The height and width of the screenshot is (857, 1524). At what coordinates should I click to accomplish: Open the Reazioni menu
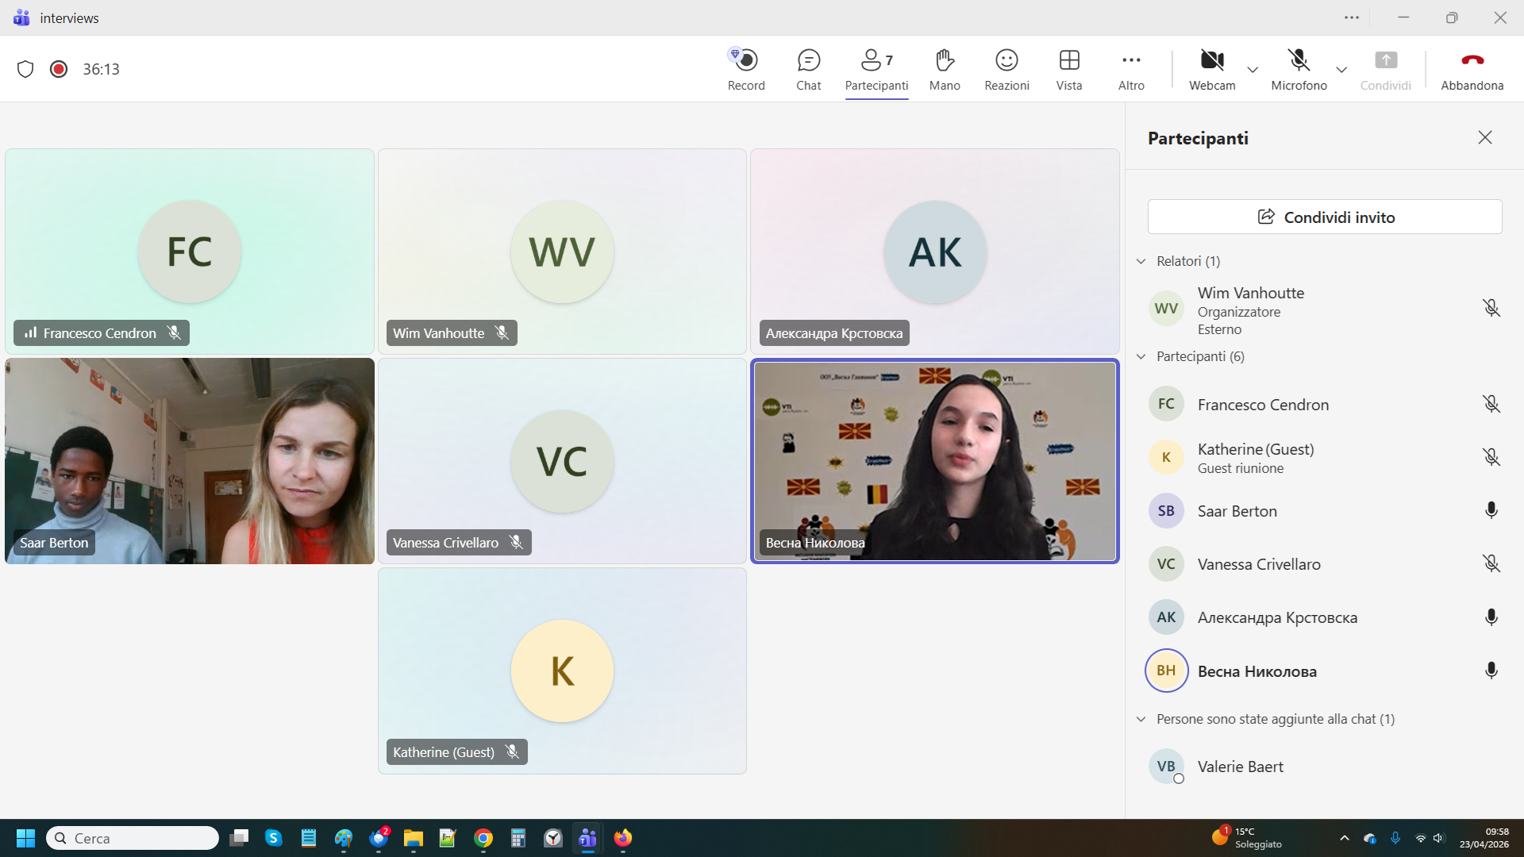1006,69
